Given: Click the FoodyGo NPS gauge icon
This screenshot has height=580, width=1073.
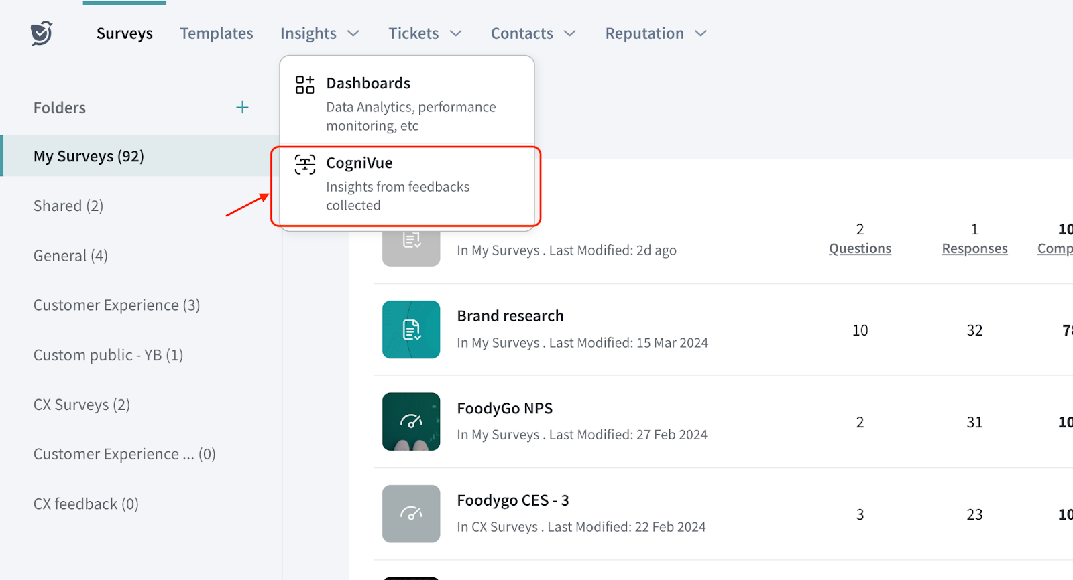Looking at the screenshot, I should pos(411,421).
